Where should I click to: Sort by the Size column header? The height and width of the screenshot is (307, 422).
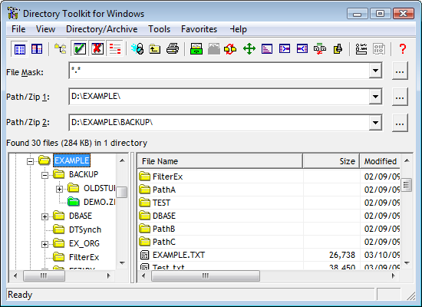pos(331,161)
